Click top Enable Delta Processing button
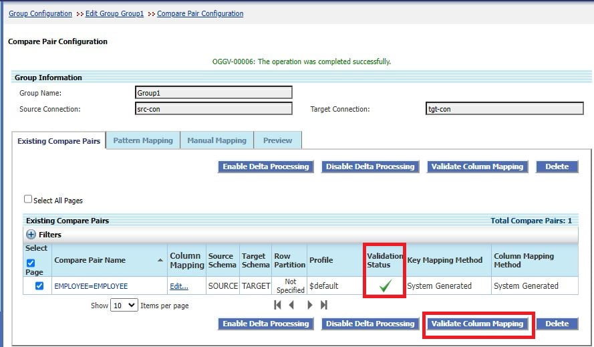Viewport: 594px width, 347px height. pyautogui.click(x=266, y=167)
